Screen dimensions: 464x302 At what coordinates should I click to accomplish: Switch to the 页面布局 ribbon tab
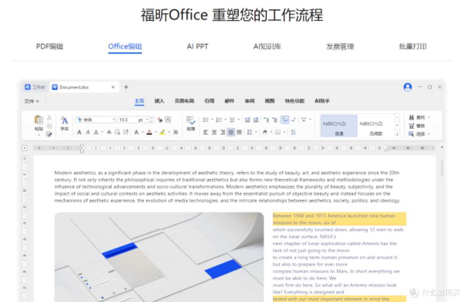point(184,101)
